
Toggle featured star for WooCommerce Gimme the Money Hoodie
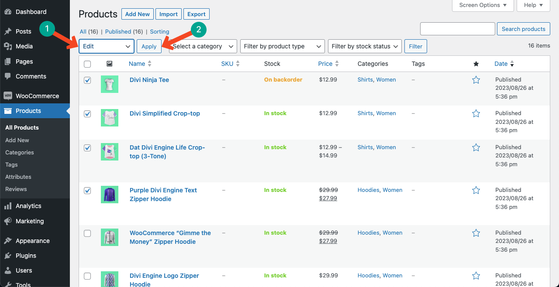(x=476, y=233)
